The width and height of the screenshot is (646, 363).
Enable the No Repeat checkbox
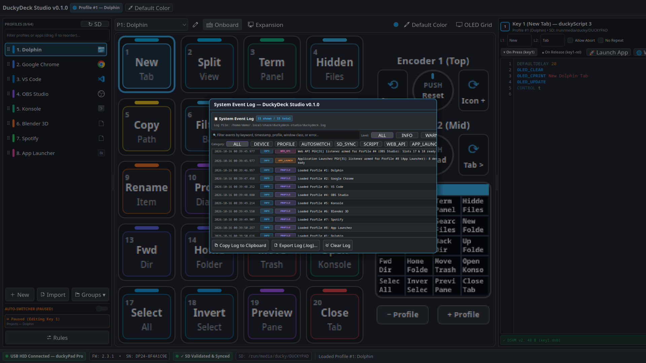(x=600, y=40)
